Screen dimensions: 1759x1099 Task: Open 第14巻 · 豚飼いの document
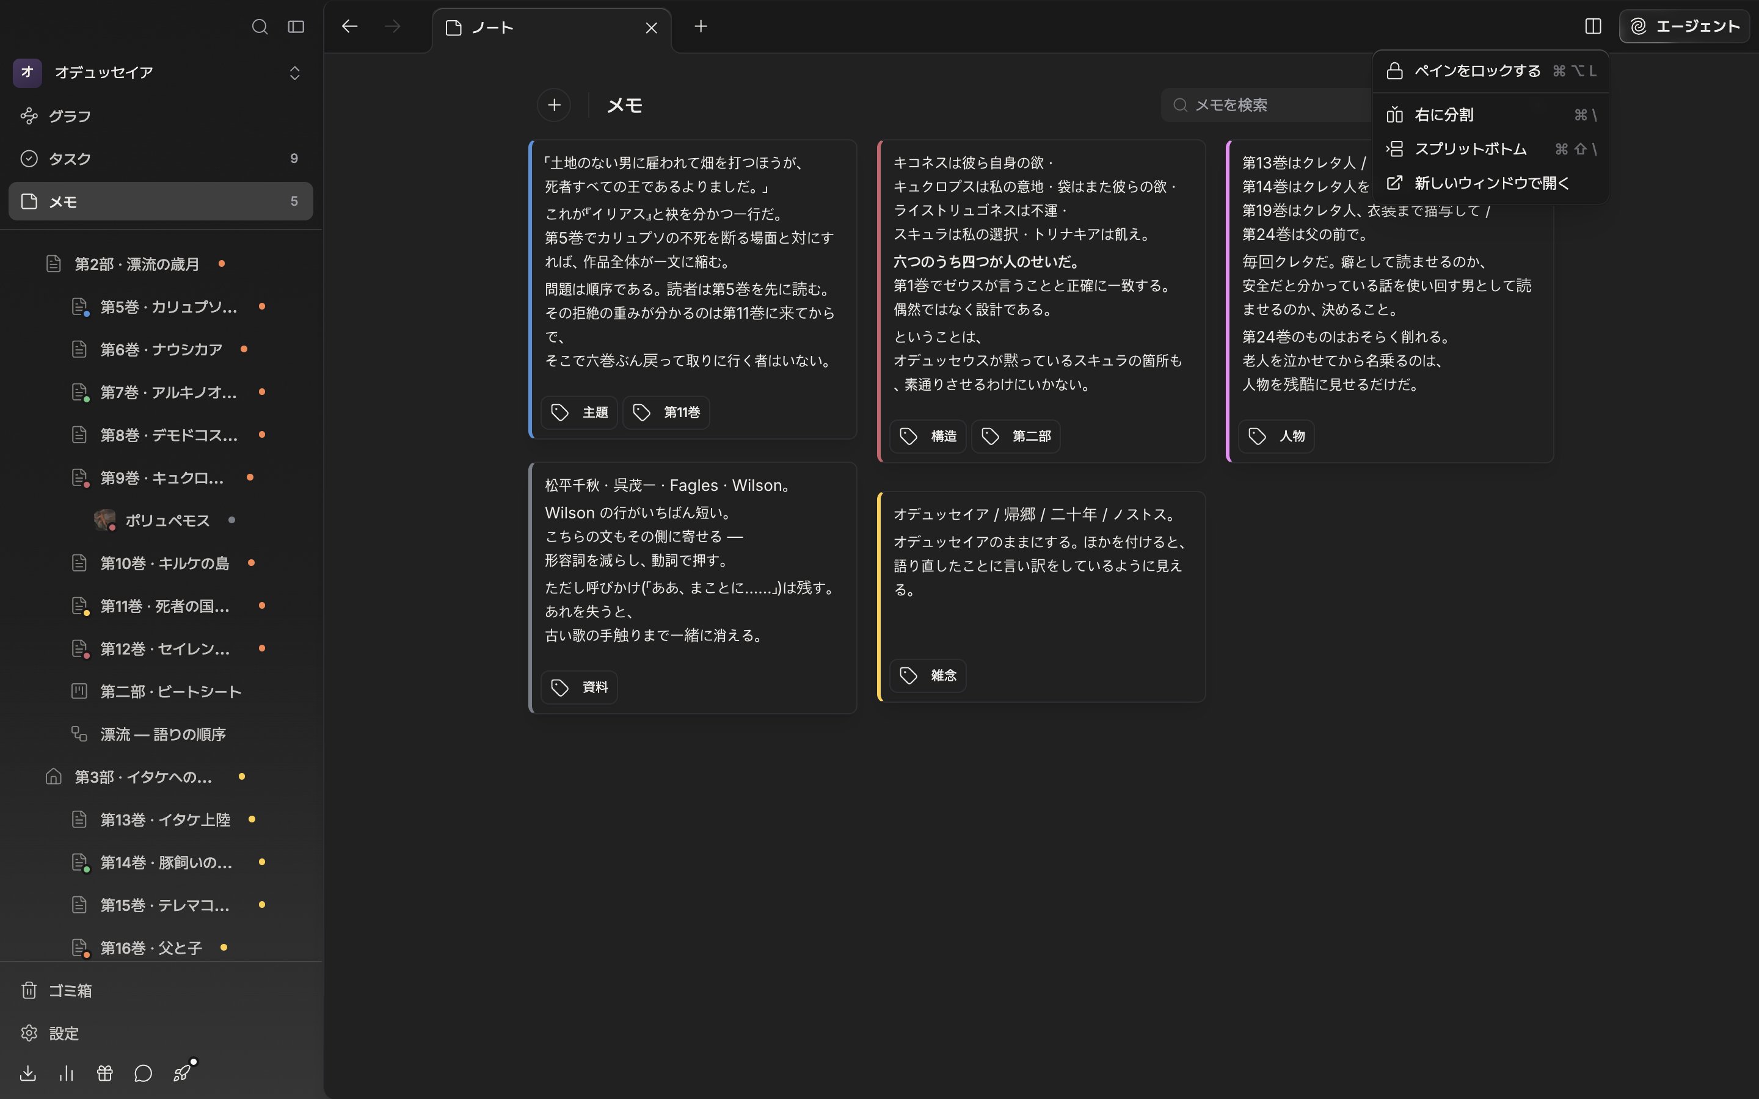click(167, 863)
